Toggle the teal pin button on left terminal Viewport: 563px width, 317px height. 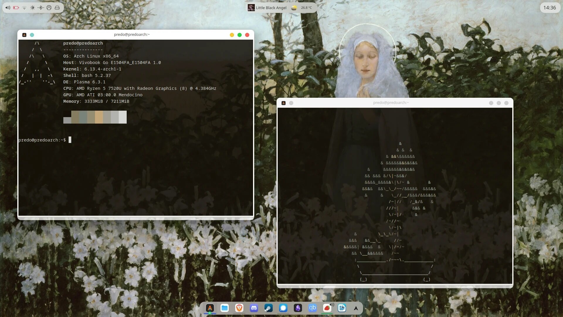click(x=32, y=35)
